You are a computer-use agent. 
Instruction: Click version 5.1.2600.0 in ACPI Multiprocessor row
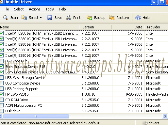coord(90,105)
